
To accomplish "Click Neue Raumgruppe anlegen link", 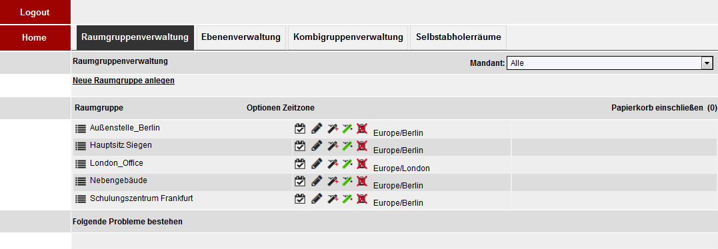I will click(x=123, y=81).
